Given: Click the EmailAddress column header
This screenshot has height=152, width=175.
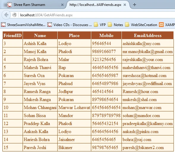Looking at the screenshot, I should [x=148, y=35].
